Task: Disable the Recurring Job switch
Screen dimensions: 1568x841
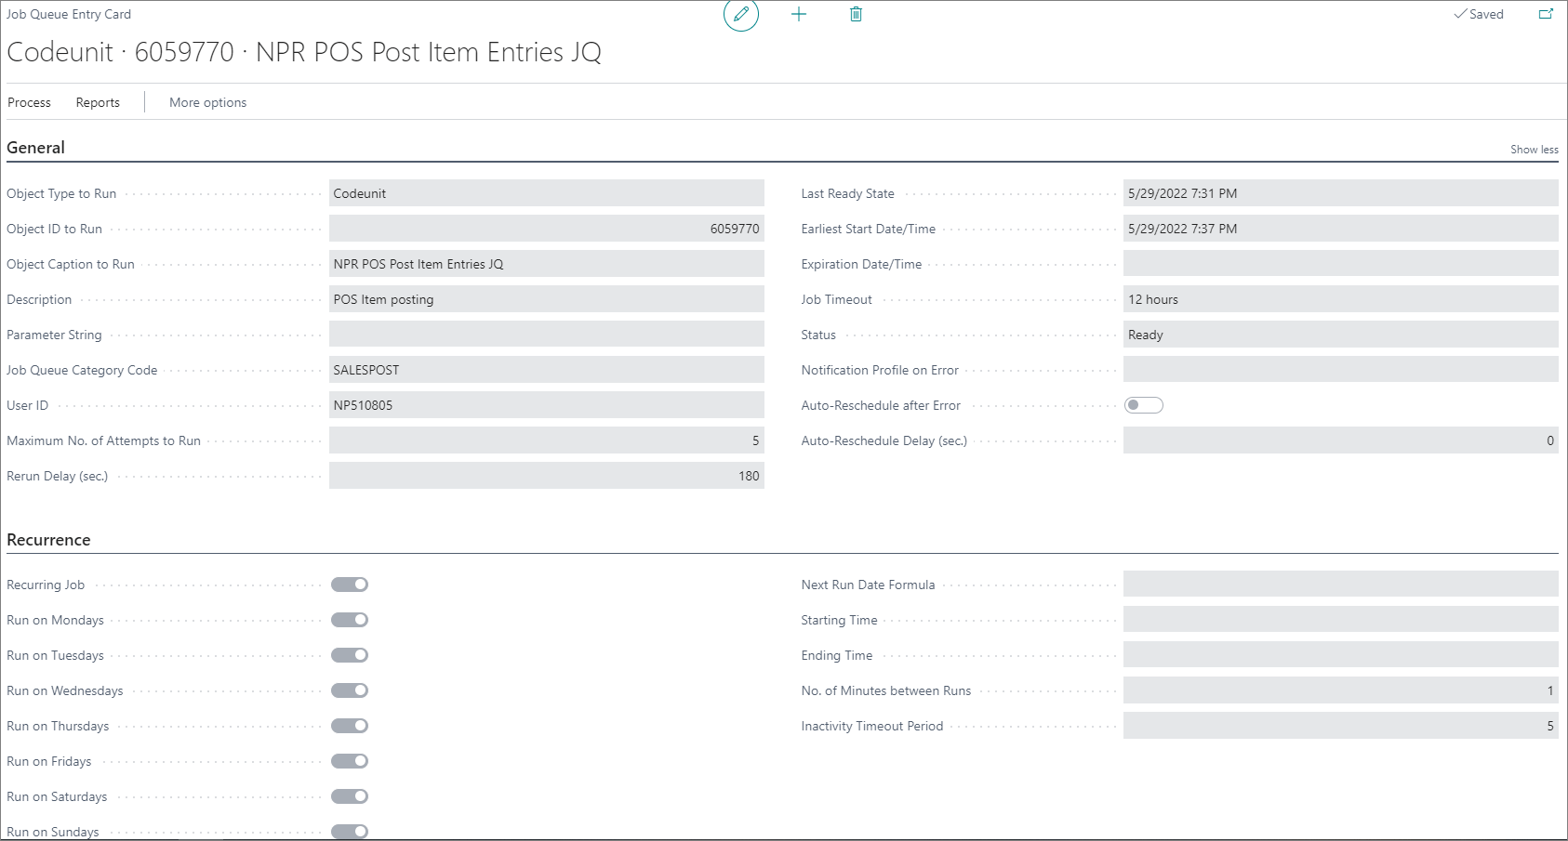Action: [349, 584]
